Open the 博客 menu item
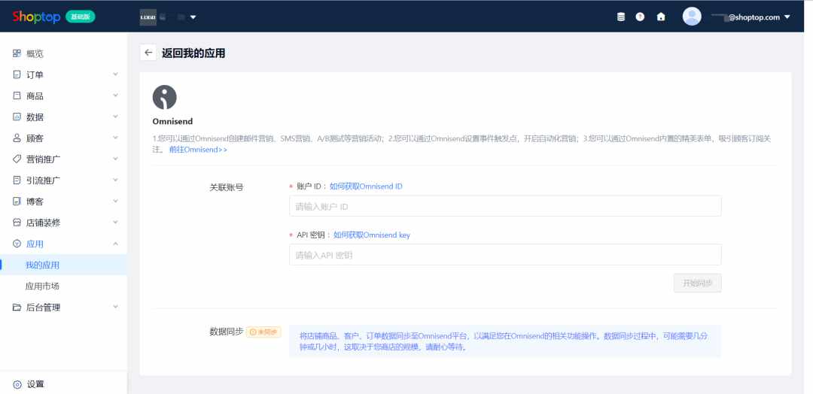 coord(35,202)
